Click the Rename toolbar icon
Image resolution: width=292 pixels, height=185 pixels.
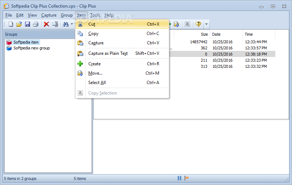(x=55, y=24)
